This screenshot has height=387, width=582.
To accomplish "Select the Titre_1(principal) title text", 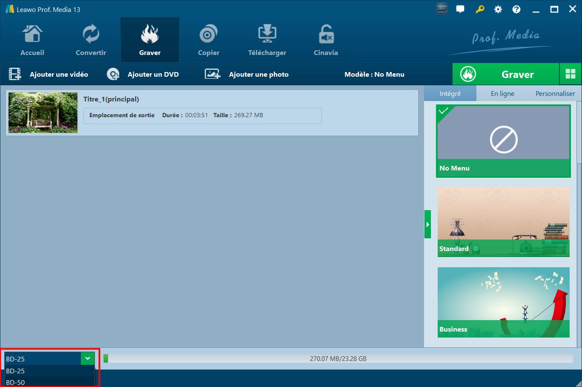I will pos(111,99).
